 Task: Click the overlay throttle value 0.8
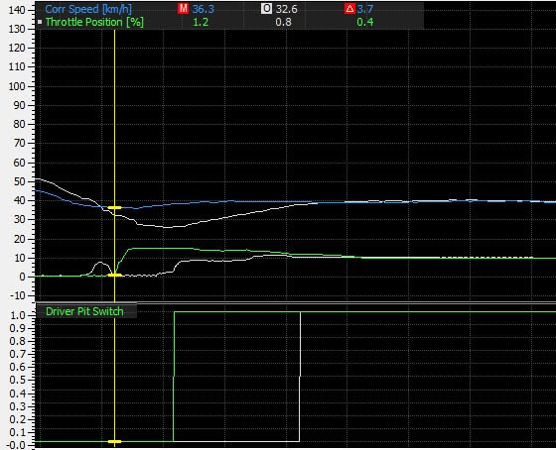284,22
